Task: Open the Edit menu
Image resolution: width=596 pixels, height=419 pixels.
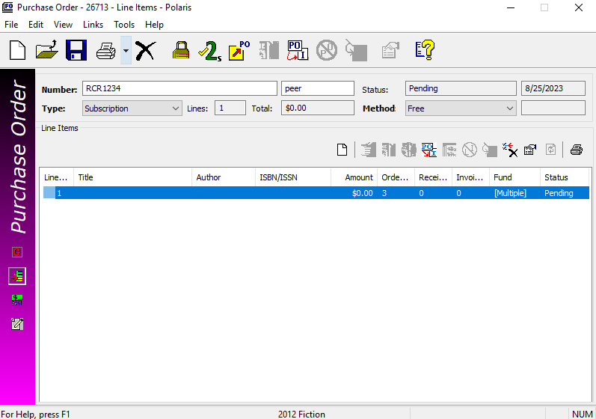Action: click(x=36, y=25)
